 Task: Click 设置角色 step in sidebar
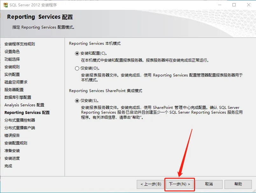click(12, 52)
